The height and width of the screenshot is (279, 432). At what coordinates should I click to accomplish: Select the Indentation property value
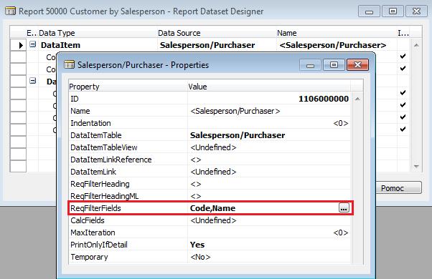coord(341,123)
